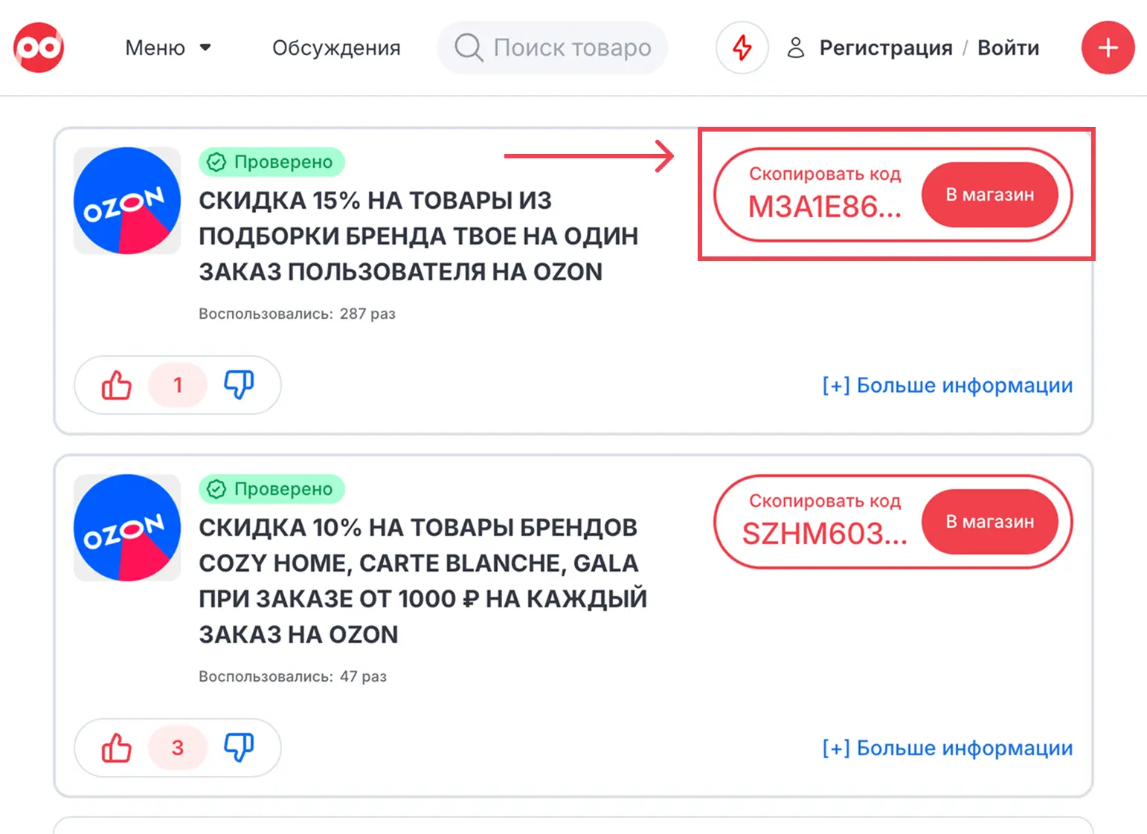Go to store for M3A1E86 code
Screen dimensions: 1147x834
(x=989, y=195)
